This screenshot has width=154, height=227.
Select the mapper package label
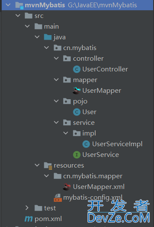point(85,80)
